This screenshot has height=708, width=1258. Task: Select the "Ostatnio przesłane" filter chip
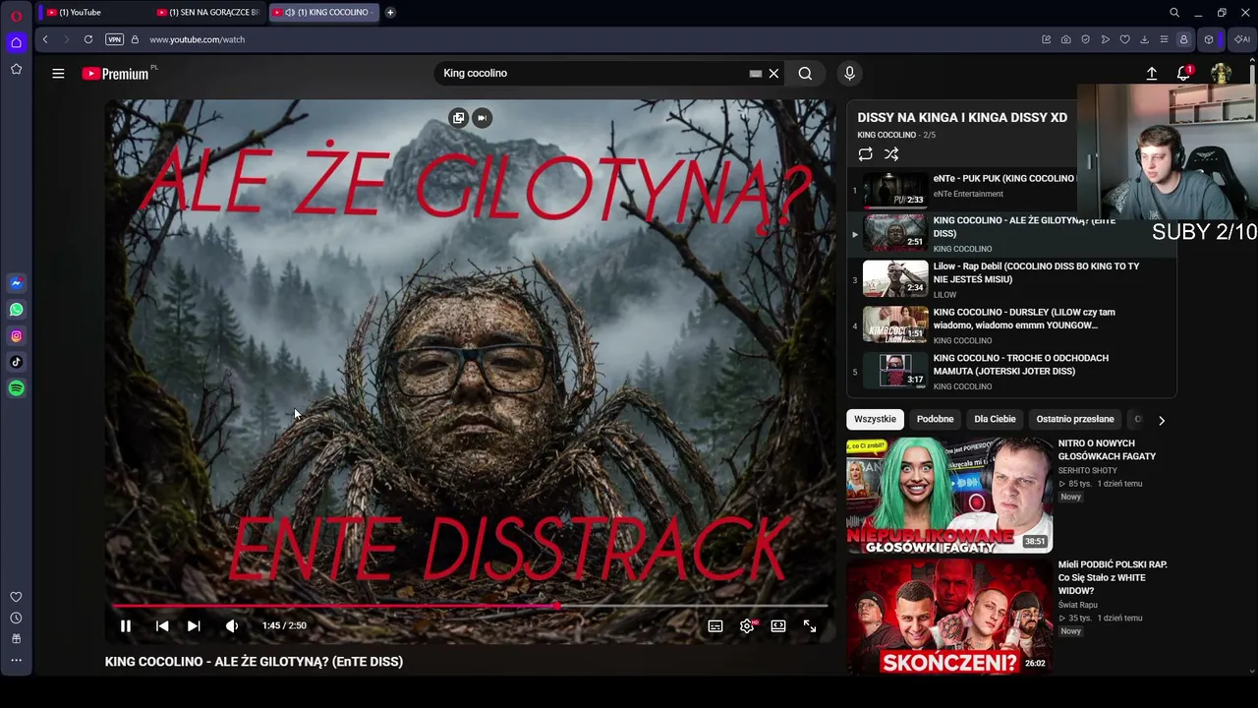pos(1075,419)
